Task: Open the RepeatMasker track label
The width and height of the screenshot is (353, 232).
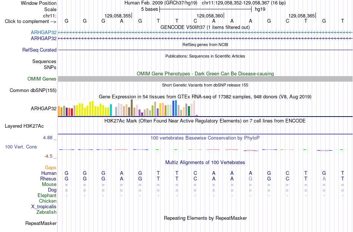Action: click(41, 223)
